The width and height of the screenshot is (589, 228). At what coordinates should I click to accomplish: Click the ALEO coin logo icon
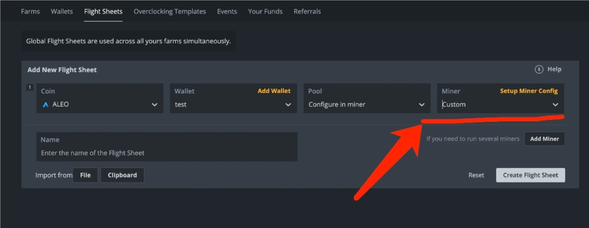(46, 105)
